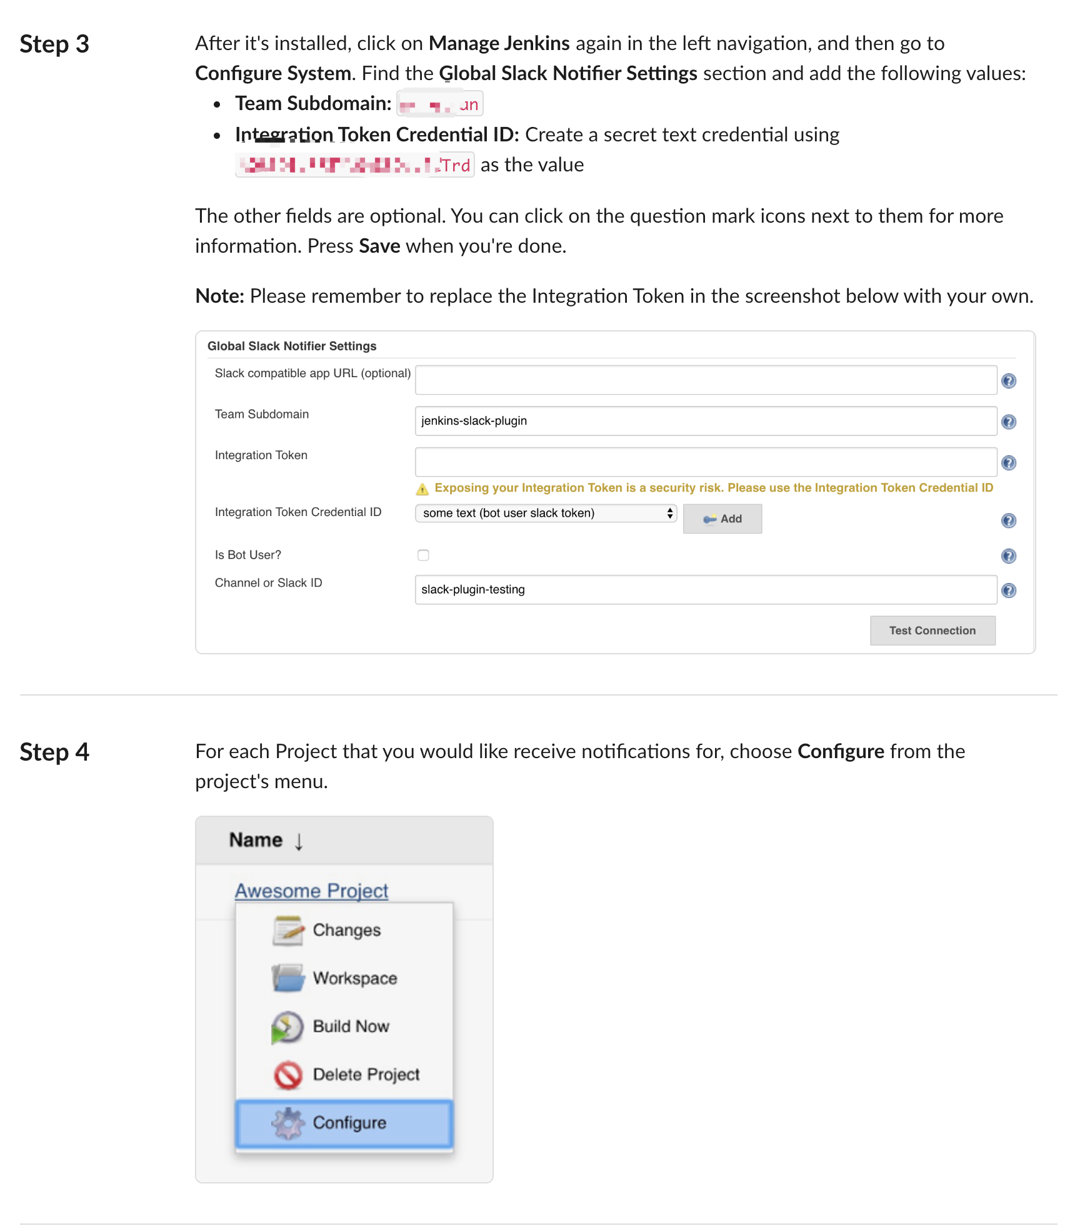Choose Delete Project menu entry
The image size is (1080, 1231).
click(x=366, y=1075)
